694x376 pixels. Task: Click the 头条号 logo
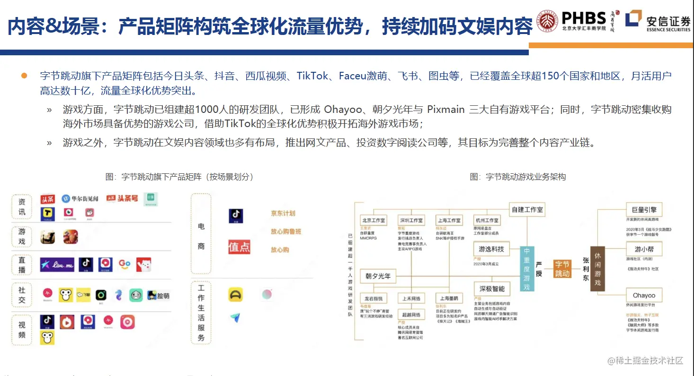(x=122, y=198)
